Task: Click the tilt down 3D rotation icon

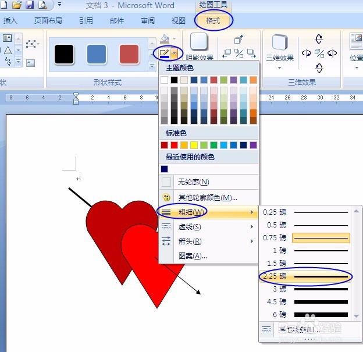Action: pos(319,68)
